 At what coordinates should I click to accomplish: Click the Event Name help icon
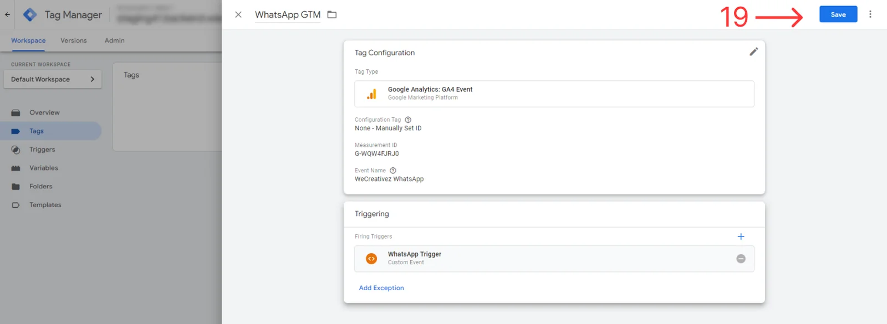click(x=393, y=171)
